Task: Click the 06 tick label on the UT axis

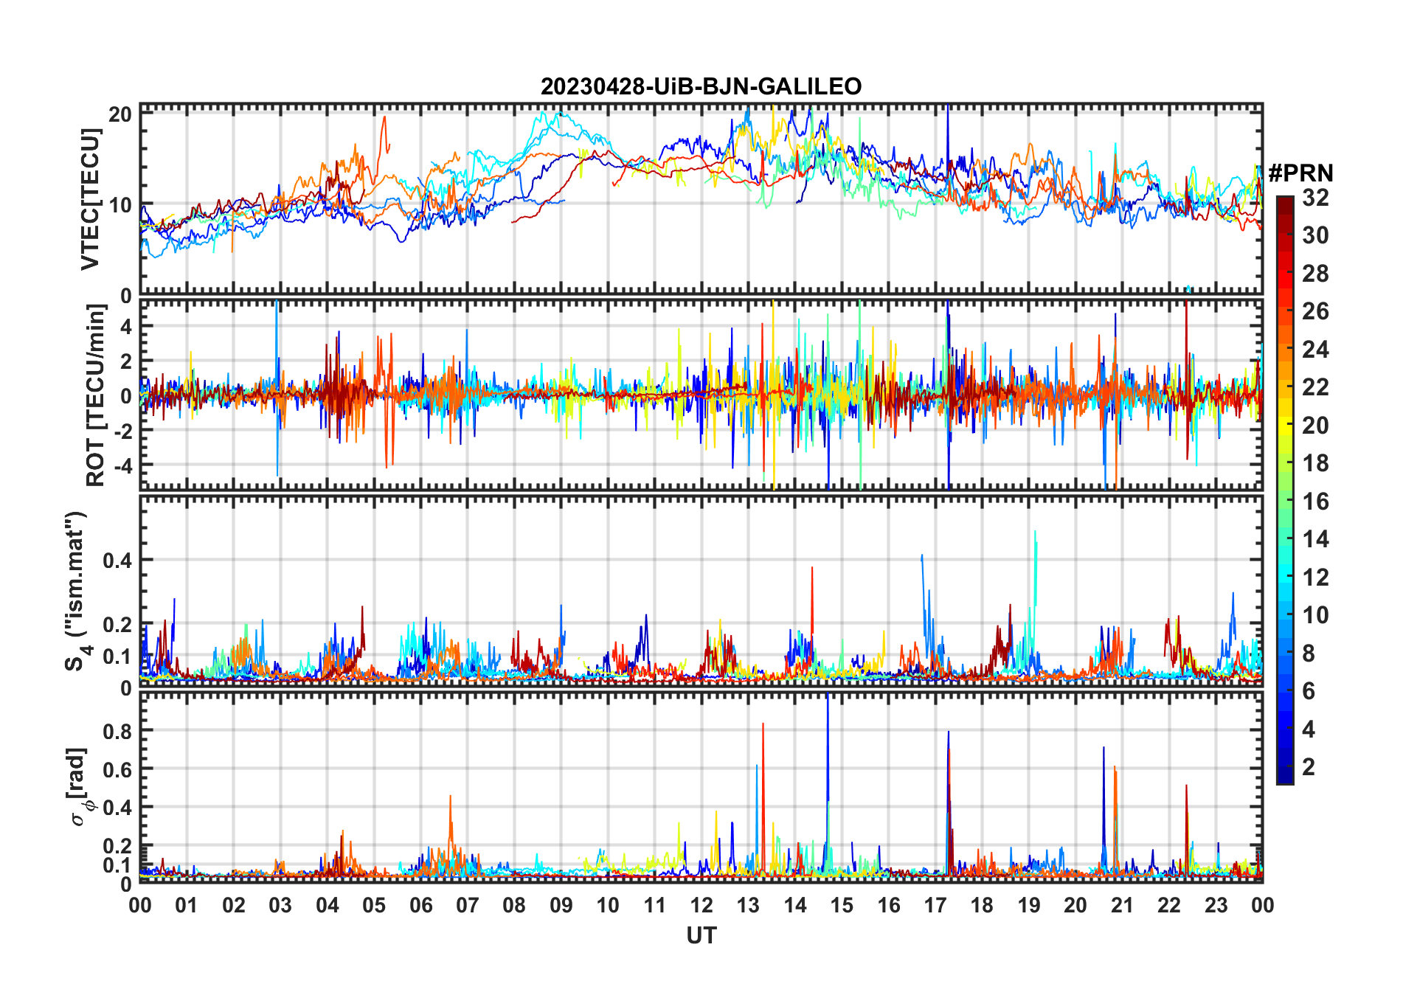Action: point(420,905)
